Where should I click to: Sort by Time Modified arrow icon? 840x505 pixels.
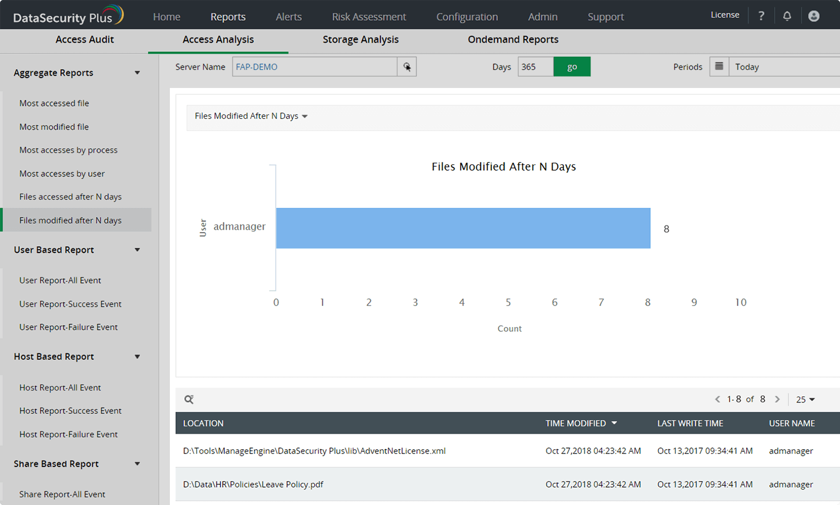[614, 423]
